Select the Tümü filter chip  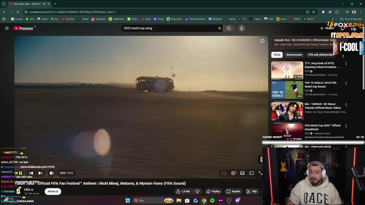click(x=277, y=55)
